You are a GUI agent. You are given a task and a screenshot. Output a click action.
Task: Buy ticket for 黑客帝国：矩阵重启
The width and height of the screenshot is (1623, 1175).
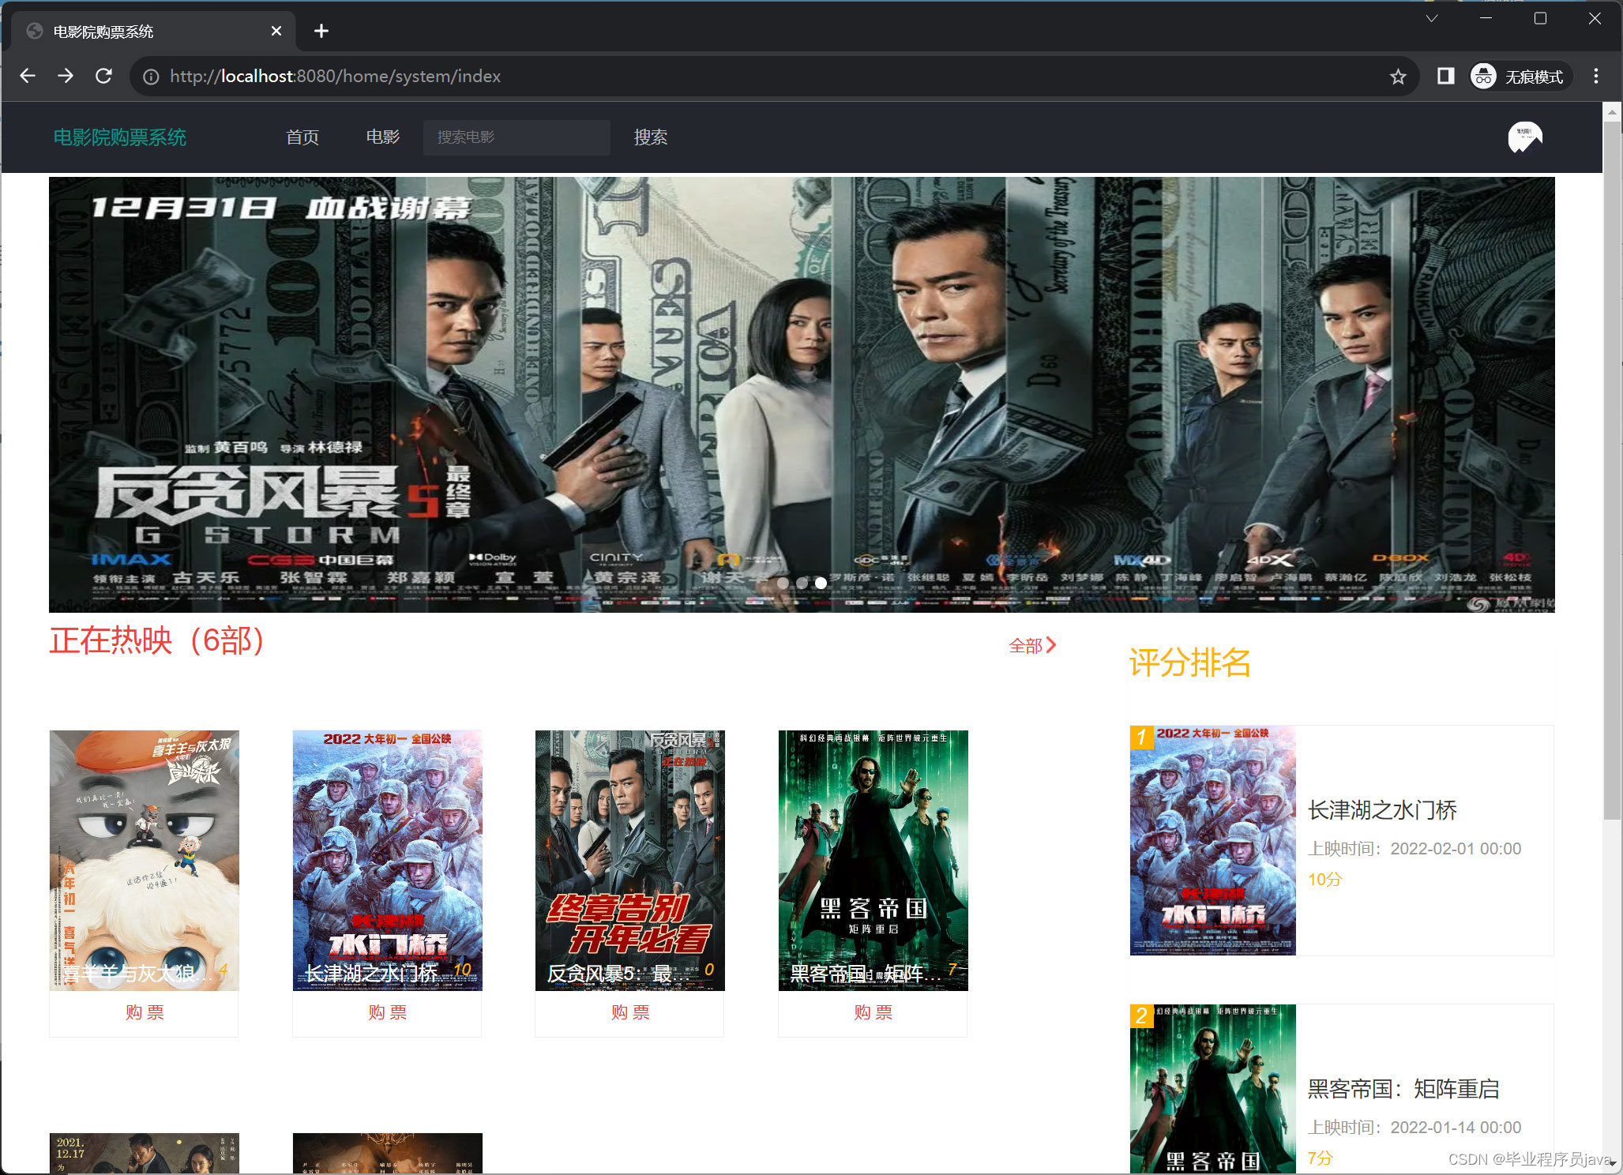873,1012
